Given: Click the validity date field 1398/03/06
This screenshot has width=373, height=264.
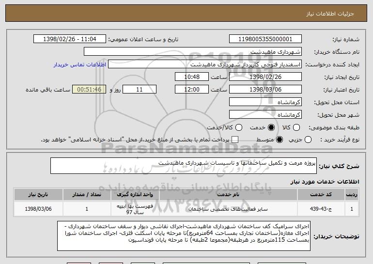Looking at the screenshot, I should click(265, 90).
